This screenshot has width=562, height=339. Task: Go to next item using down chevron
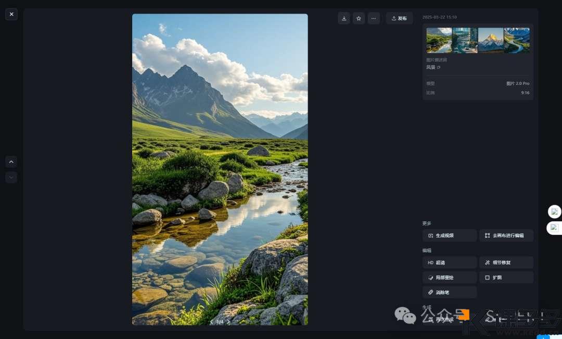[x=11, y=178]
